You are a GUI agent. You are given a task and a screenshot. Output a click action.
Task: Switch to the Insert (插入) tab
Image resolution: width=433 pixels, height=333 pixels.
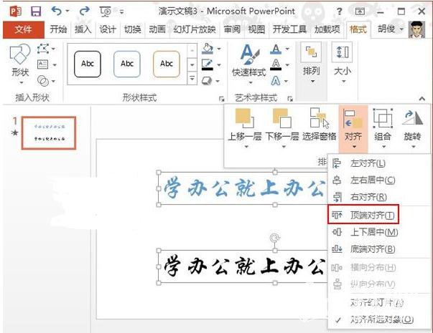(83, 29)
